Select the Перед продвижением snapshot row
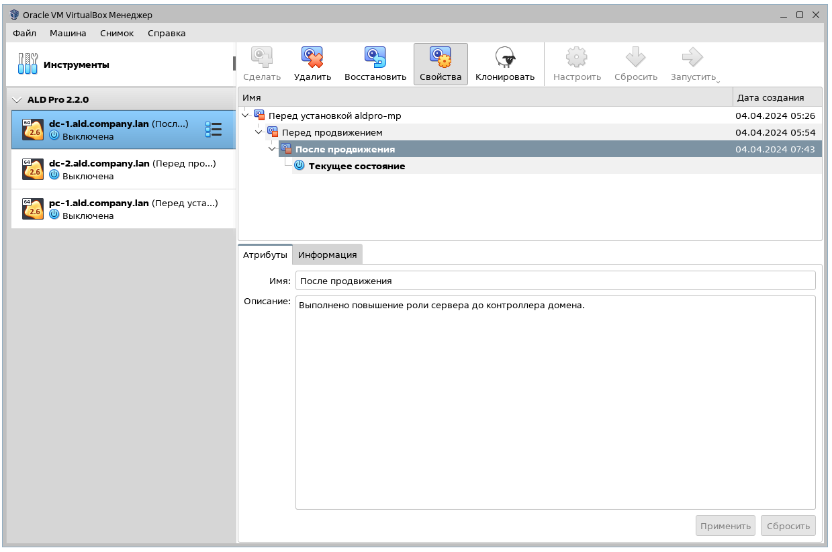The height and width of the screenshot is (552, 832). 530,132
